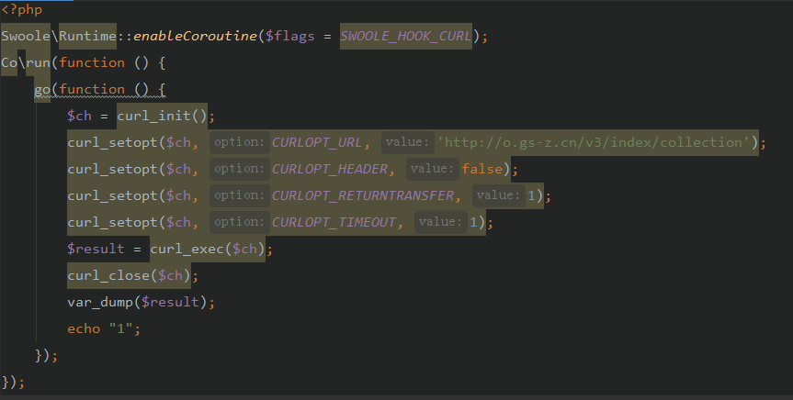Select the SWOOLE_HOOK_CURL constant
793x400 pixels.
click(405, 36)
